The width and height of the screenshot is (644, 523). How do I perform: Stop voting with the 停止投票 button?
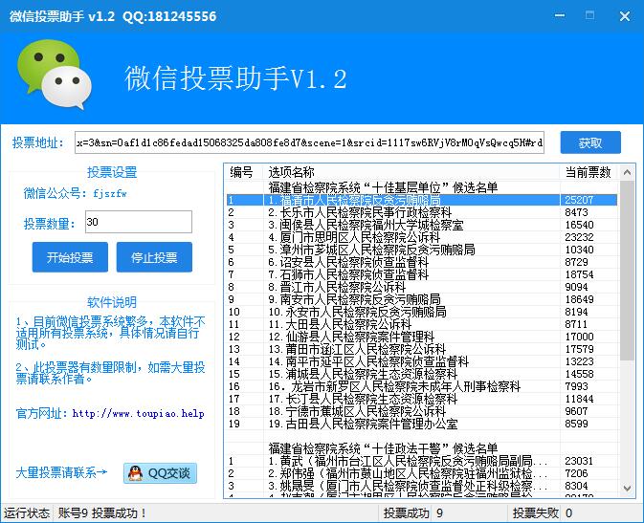point(153,257)
